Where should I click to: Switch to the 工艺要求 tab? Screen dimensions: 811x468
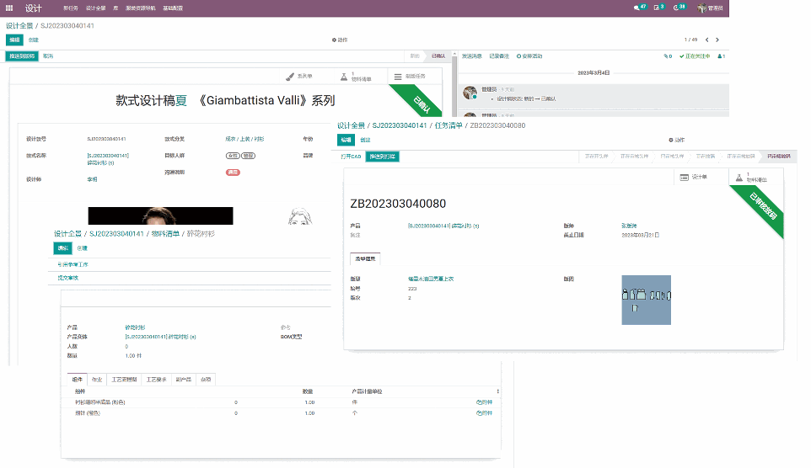point(158,380)
